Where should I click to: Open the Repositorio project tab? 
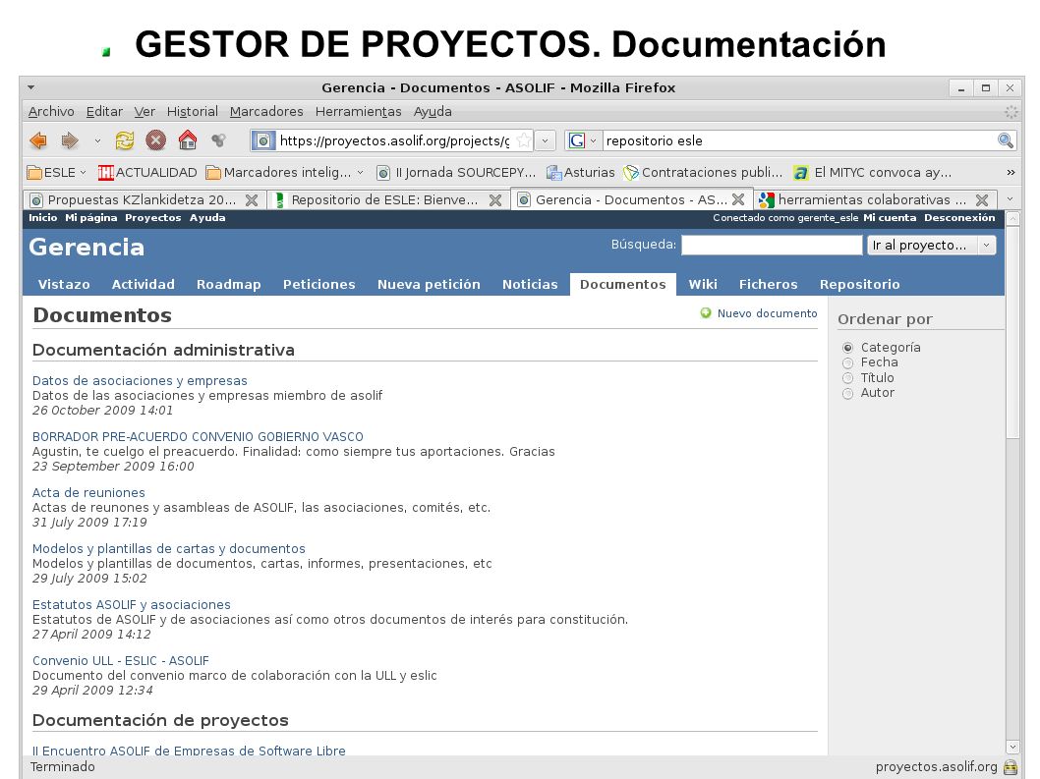tap(859, 285)
